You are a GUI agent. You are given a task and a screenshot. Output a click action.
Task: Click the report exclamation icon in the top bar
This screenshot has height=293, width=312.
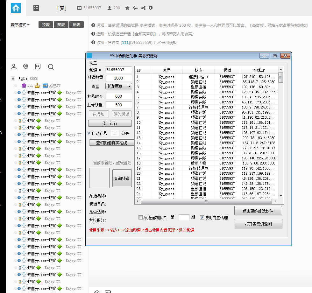(151, 8)
